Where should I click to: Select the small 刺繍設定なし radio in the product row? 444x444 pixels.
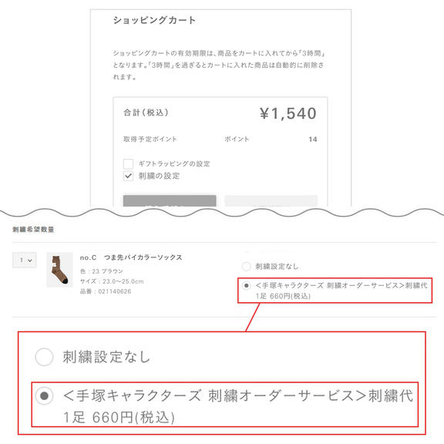point(247,266)
